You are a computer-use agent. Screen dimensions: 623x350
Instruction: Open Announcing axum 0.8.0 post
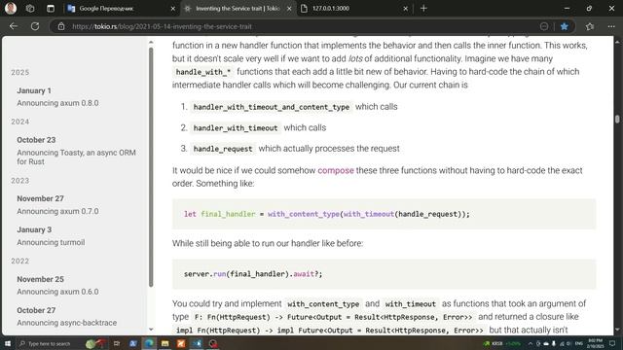pyautogui.click(x=57, y=103)
